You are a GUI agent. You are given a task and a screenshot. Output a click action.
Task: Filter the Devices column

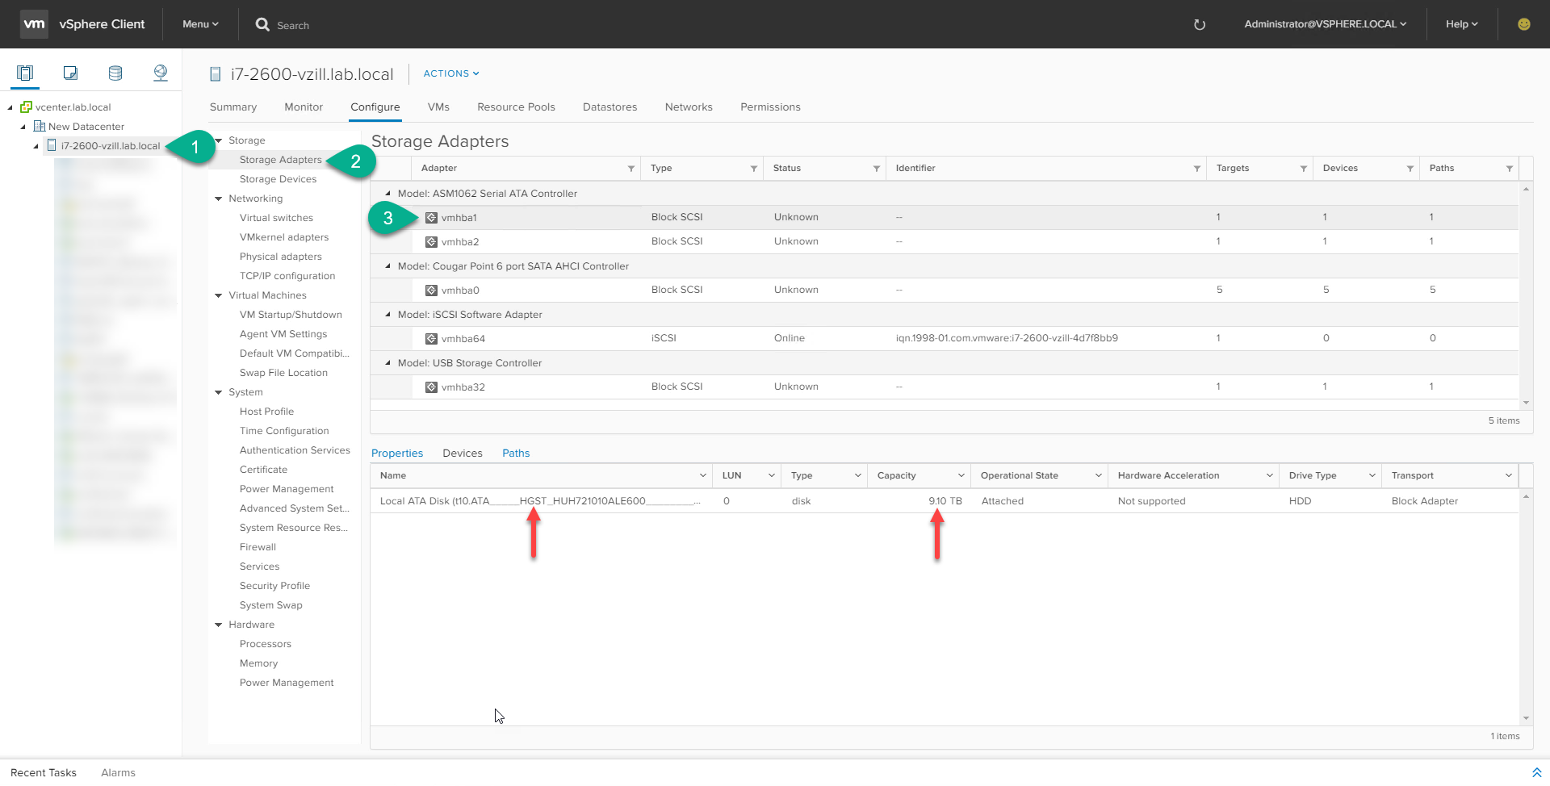[x=1410, y=169]
